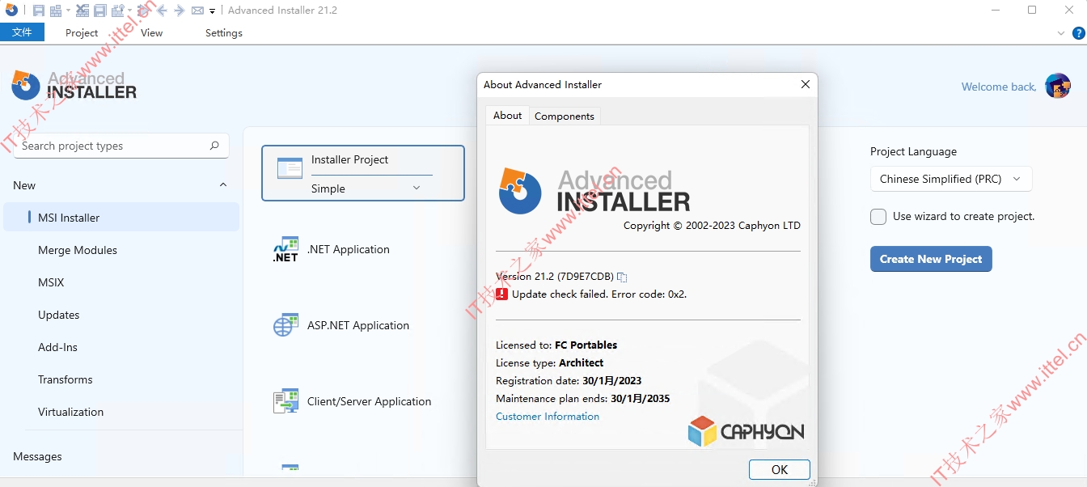Click the Client/Server Application icon
The height and width of the screenshot is (487, 1087).
[285, 401]
